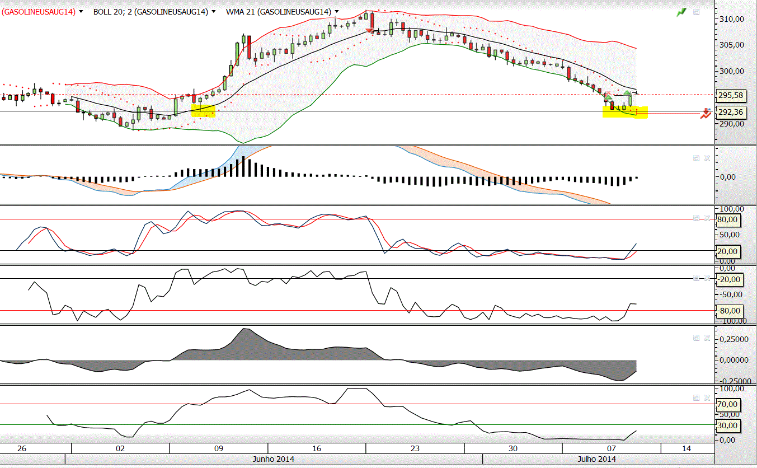Click the green chart trend icon
The image size is (757, 468).
pyautogui.click(x=681, y=12)
